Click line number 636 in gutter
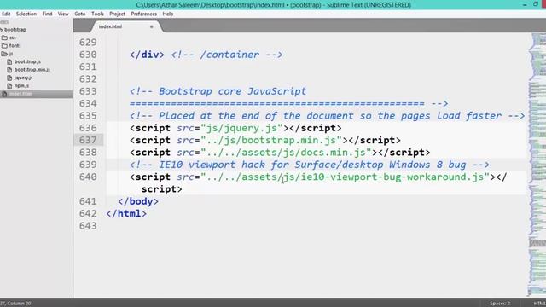Image resolution: width=546 pixels, height=307 pixels. pos(88,128)
